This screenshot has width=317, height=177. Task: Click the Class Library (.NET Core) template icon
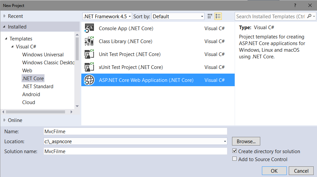[89, 41]
